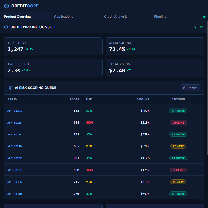Click the CreditCore hexagon logo icon

(x=7, y=6)
